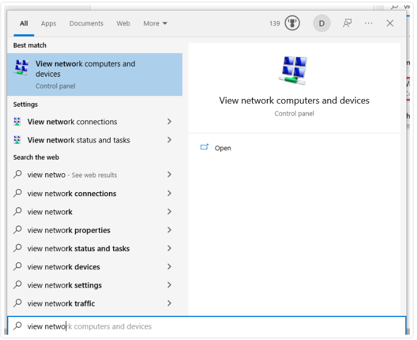Close the search panel with X
Viewport: 417px width, 340px height.
389,24
